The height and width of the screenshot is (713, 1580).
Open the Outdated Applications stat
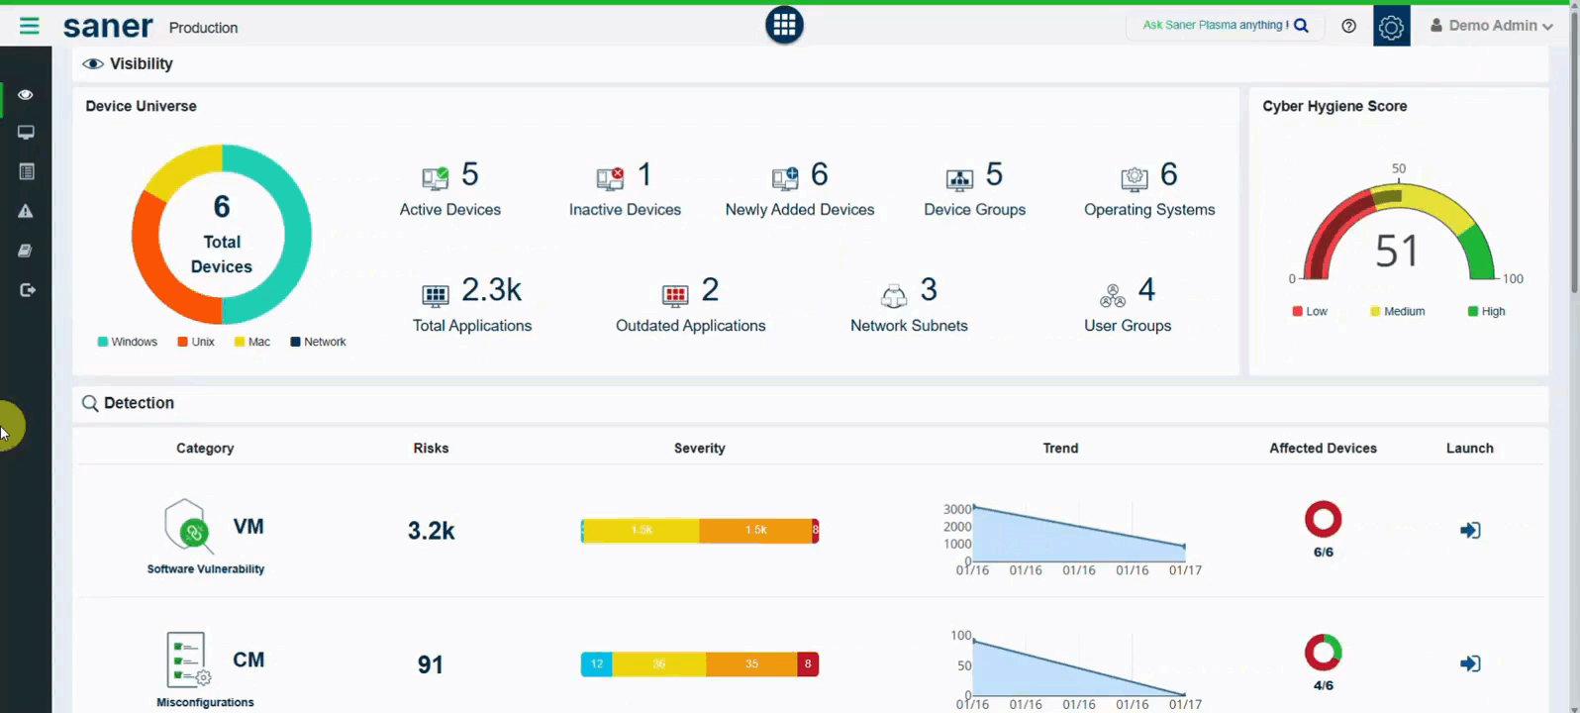pos(690,305)
